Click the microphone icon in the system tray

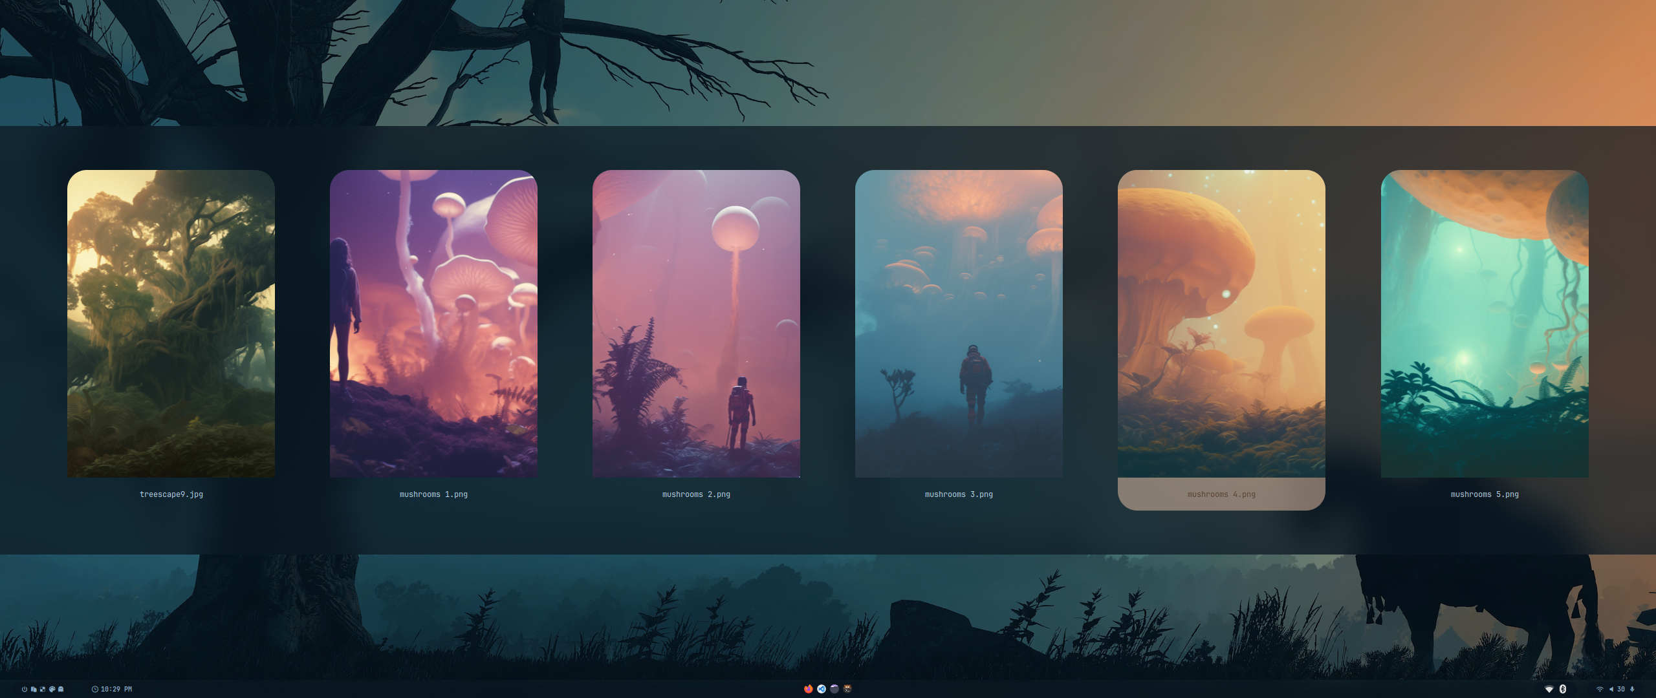(1633, 689)
